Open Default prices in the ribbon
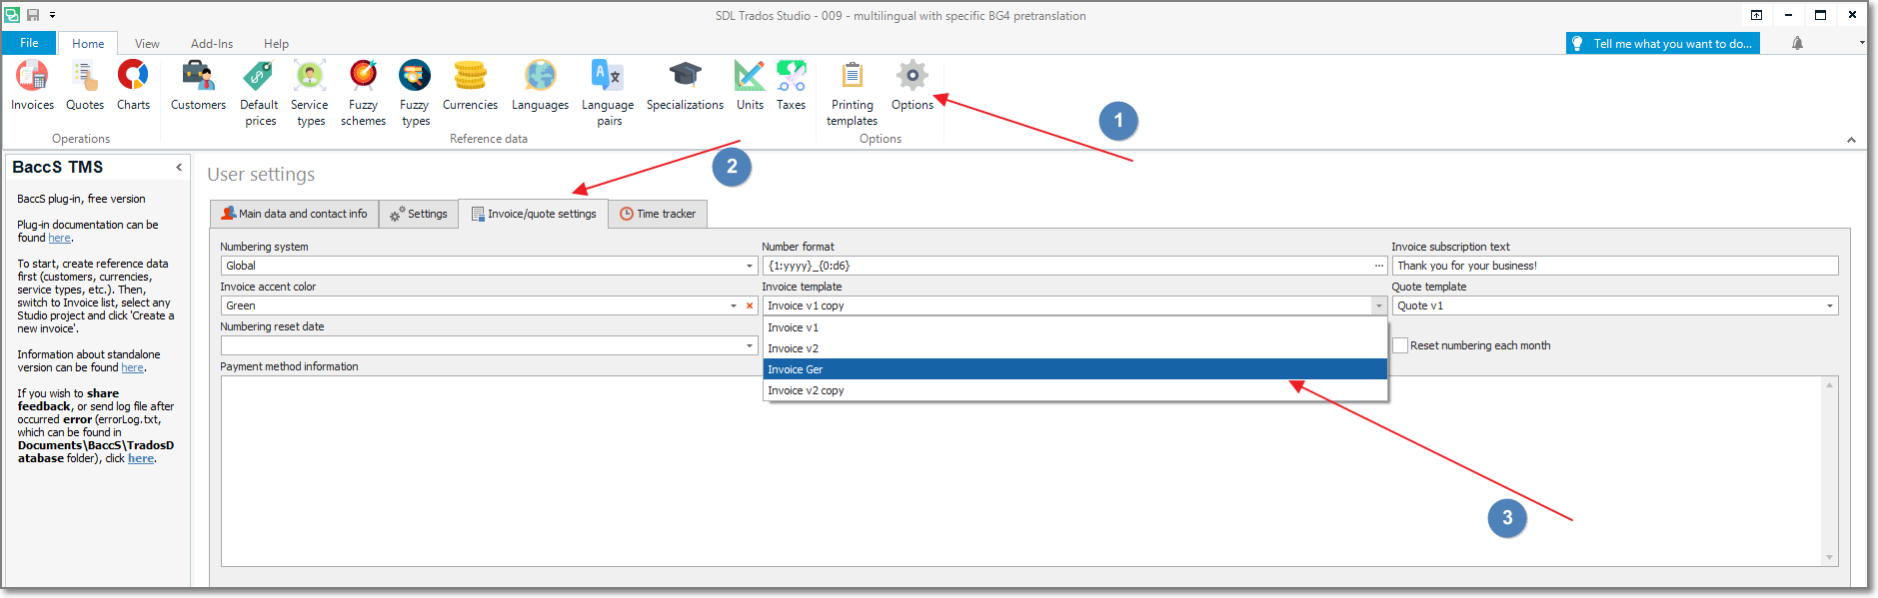Viewport: 1878px width, 598px height. (260, 94)
